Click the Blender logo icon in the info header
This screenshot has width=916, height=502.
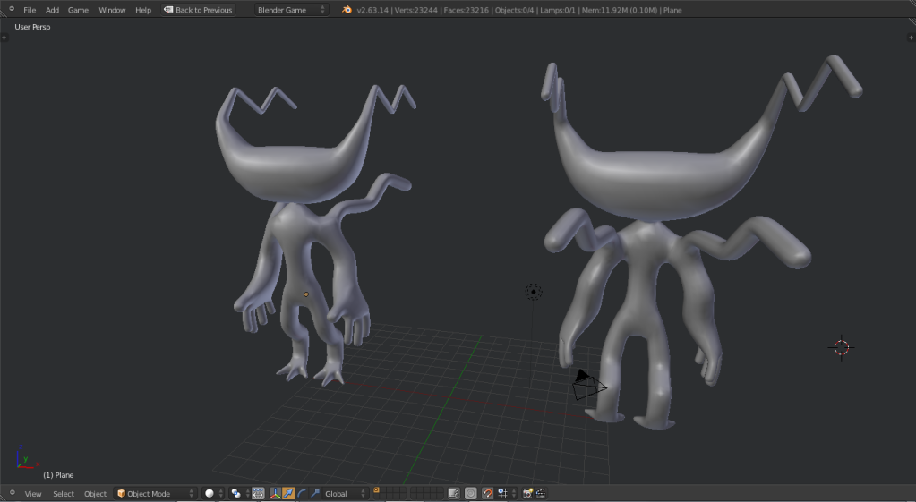pyautogui.click(x=347, y=10)
